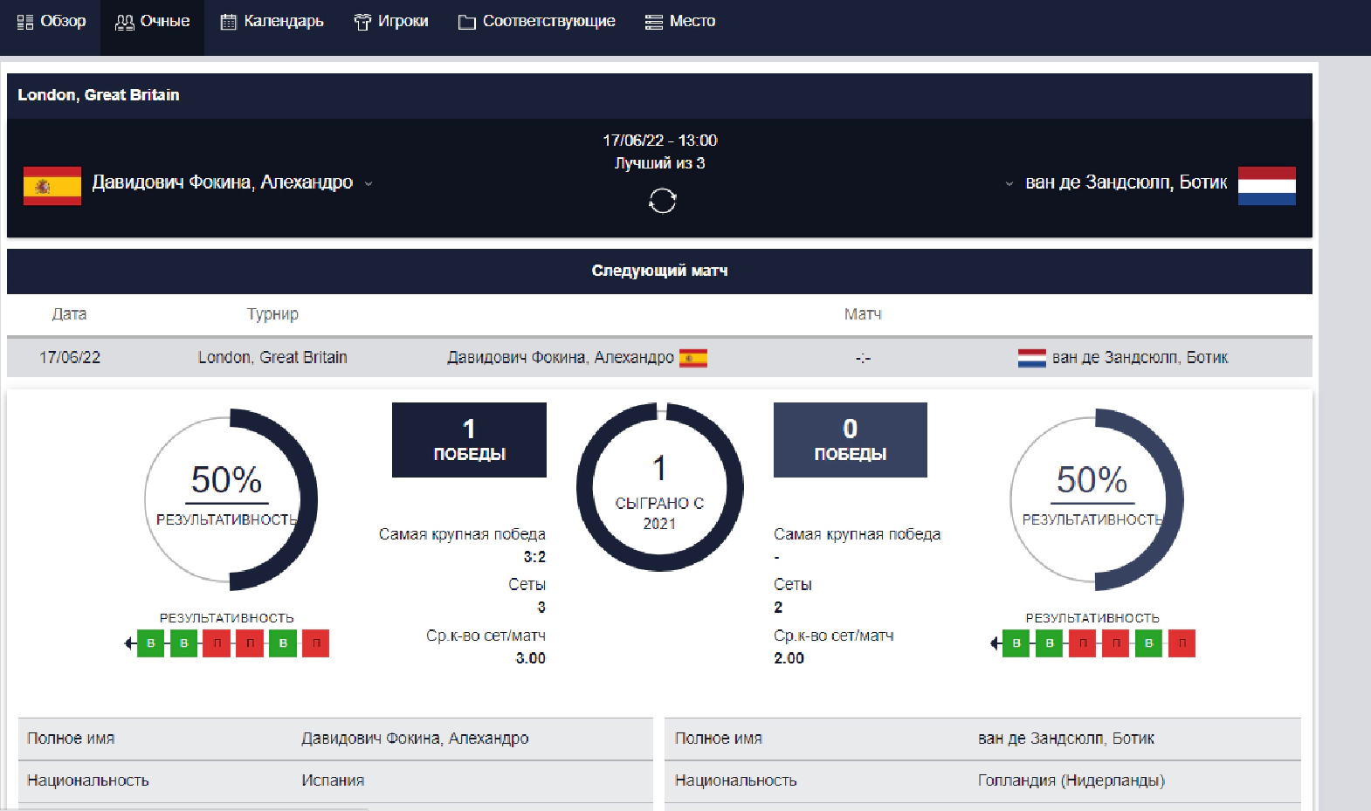The width and height of the screenshot is (1371, 811).
Task: Click the Лучший из 3 text
Action: tap(660, 163)
